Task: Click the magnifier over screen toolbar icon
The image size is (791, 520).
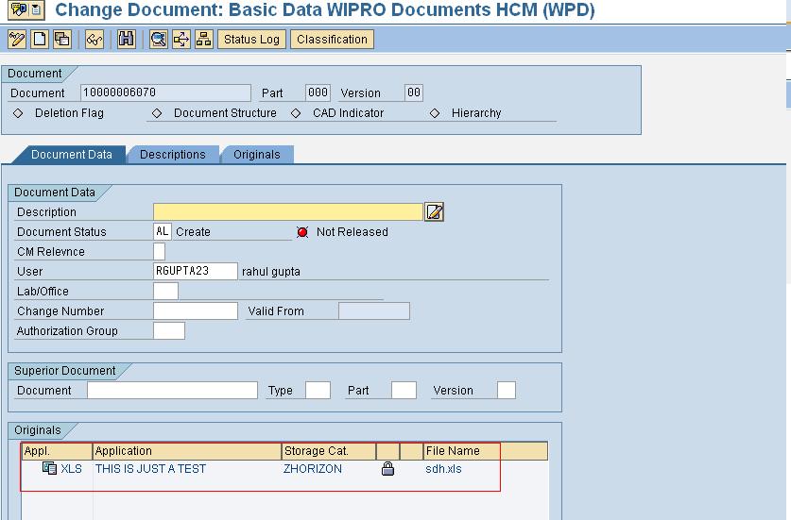Action: click(x=159, y=40)
